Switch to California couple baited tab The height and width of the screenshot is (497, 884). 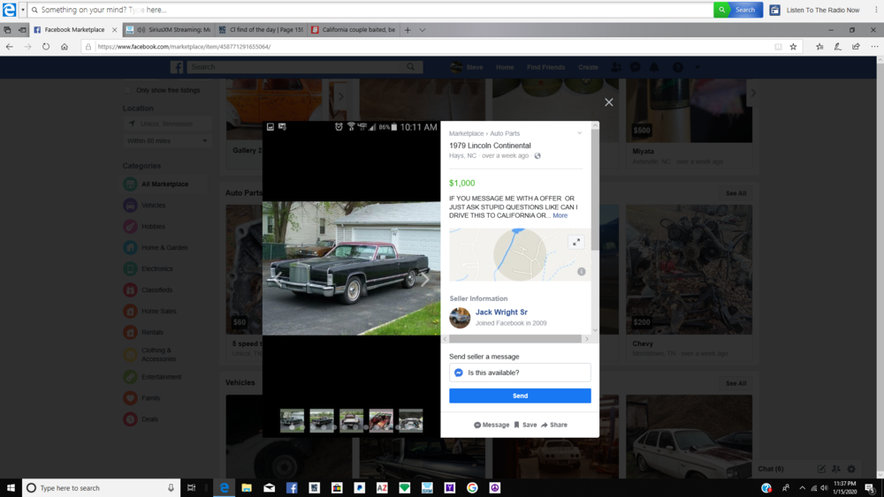354,30
